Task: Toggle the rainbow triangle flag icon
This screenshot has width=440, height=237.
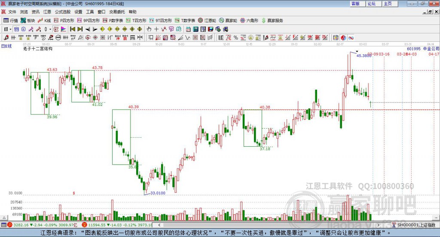Action: pos(64,29)
